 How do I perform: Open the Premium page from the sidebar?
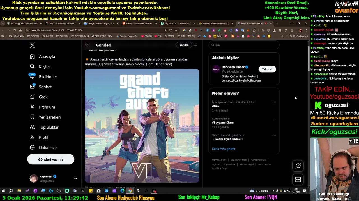pyautogui.click(x=42, y=107)
